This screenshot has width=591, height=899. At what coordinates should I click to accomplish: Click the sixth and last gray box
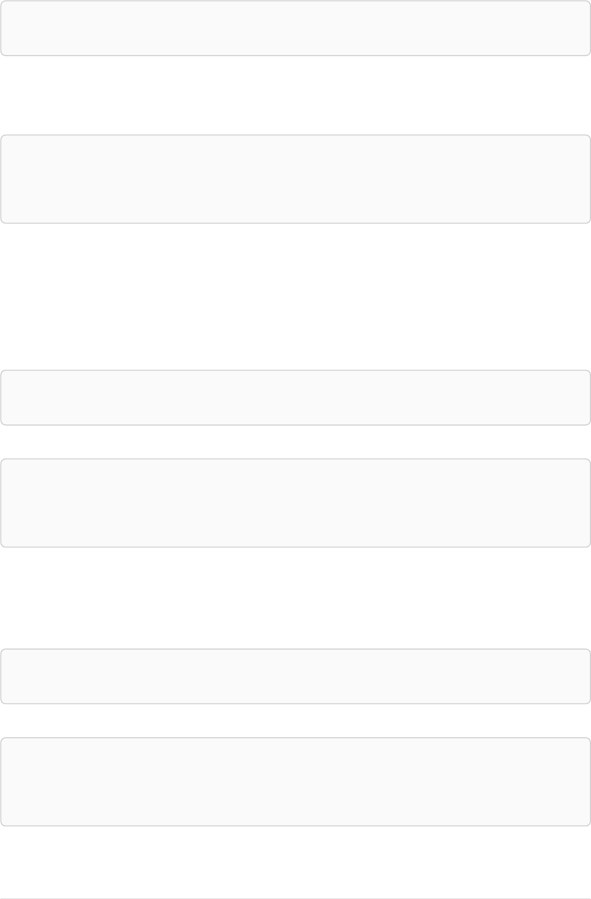(x=295, y=781)
